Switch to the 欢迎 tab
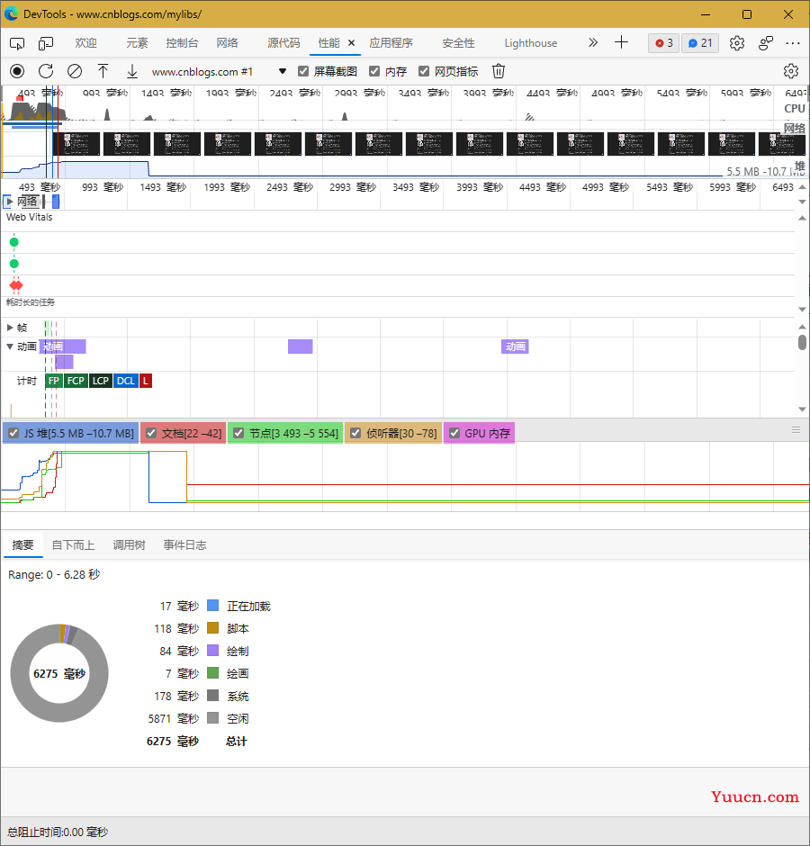This screenshot has height=846, width=810. [85, 43]
